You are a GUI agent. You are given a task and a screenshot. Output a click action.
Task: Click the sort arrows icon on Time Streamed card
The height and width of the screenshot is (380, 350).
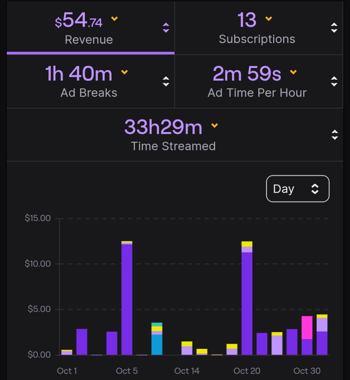pos(334,135)
